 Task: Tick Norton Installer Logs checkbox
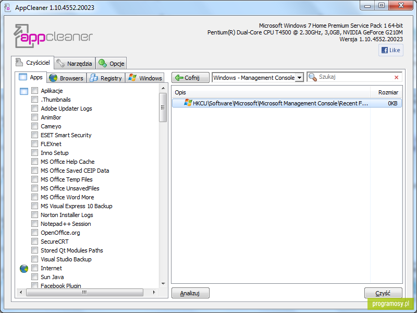34,215
